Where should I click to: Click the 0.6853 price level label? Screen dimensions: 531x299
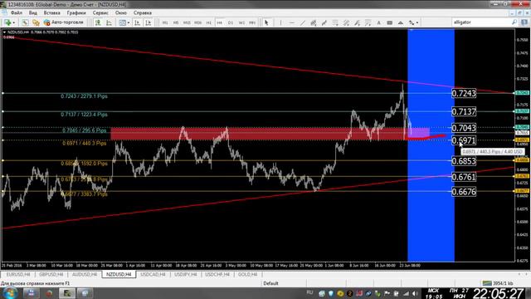tap(464, 161)
